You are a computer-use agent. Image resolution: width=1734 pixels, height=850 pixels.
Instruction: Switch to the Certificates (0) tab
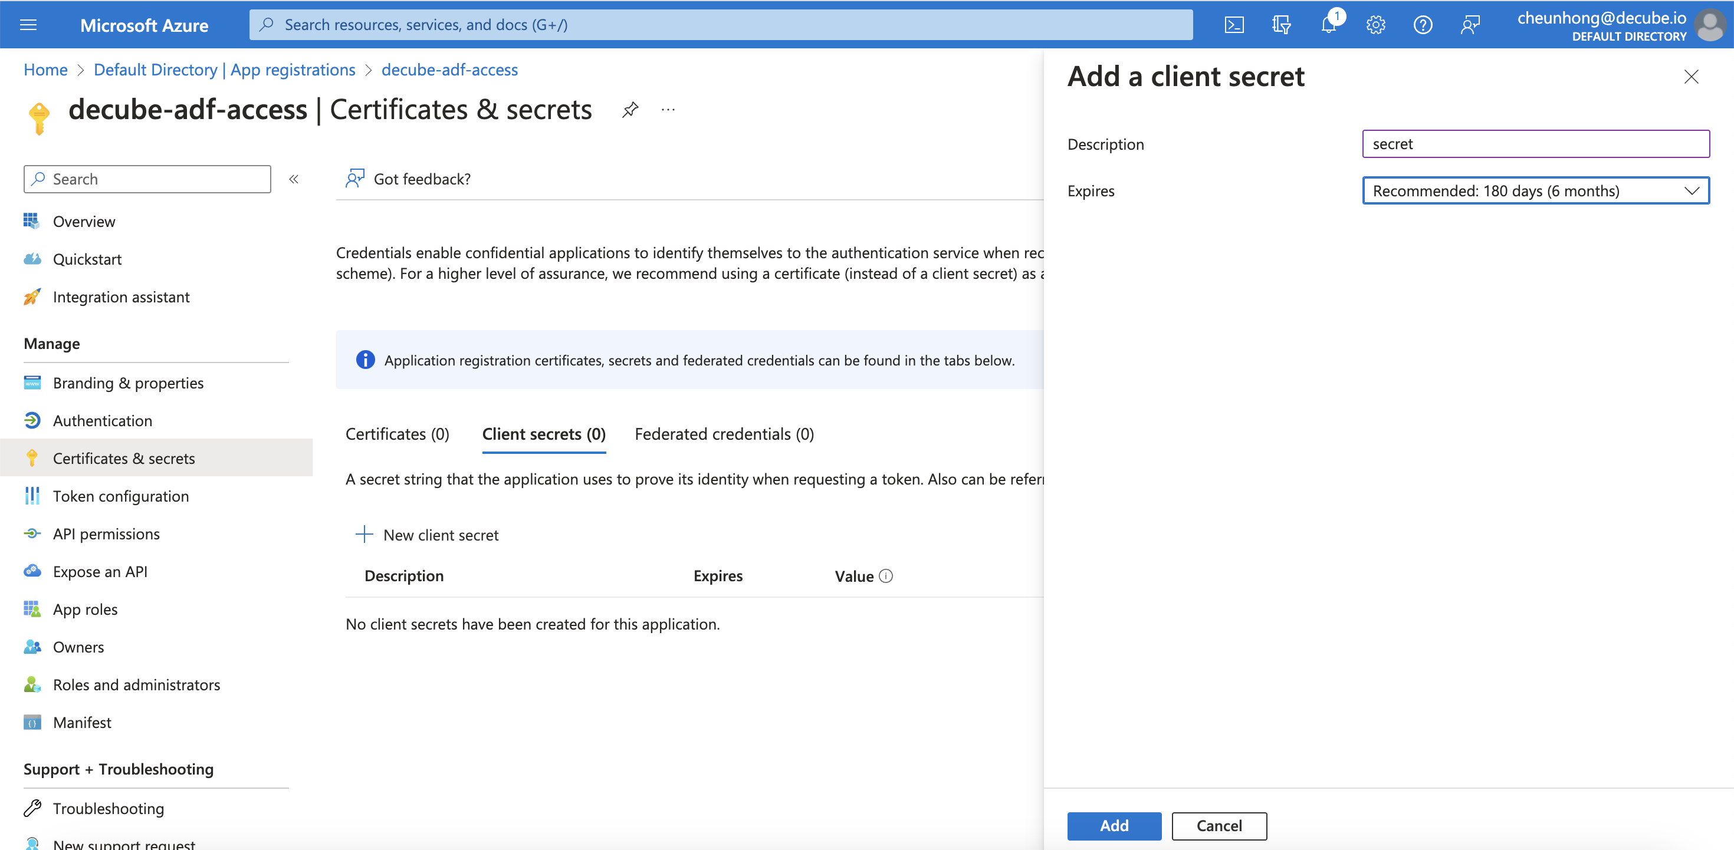click(x=397, y=434)
